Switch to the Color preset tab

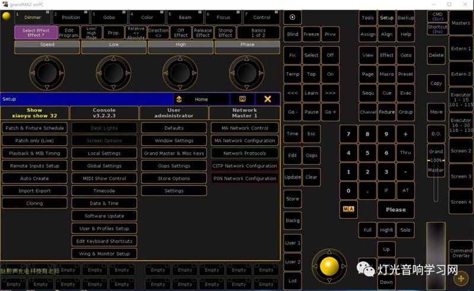pos(147,17)
